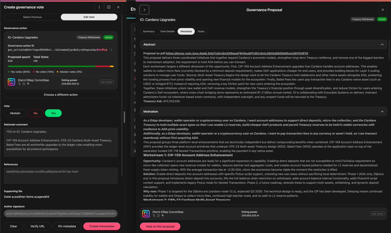391x233 pixels.
Task: Click the expand/pop-out icon in vote panel header
Action: [109, 7]
